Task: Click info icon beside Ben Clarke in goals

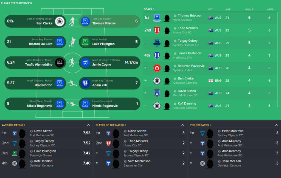Action: click(x=175, y=78)
